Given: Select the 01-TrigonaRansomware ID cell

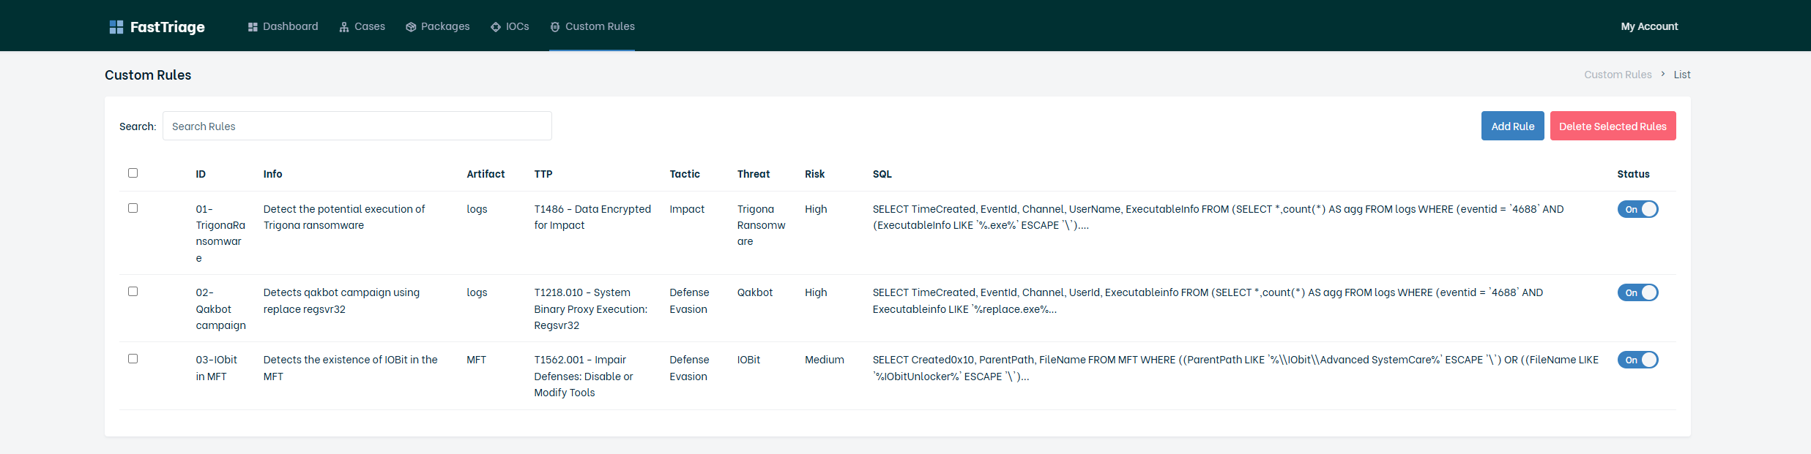Looking at the screenshot, I should click(x=220, y=233).
